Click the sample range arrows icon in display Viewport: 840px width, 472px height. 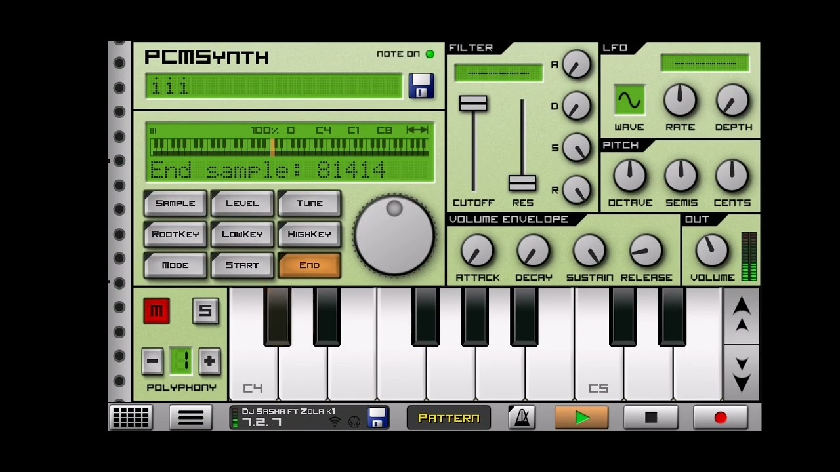pyautogui.click(x=417, y=130)
